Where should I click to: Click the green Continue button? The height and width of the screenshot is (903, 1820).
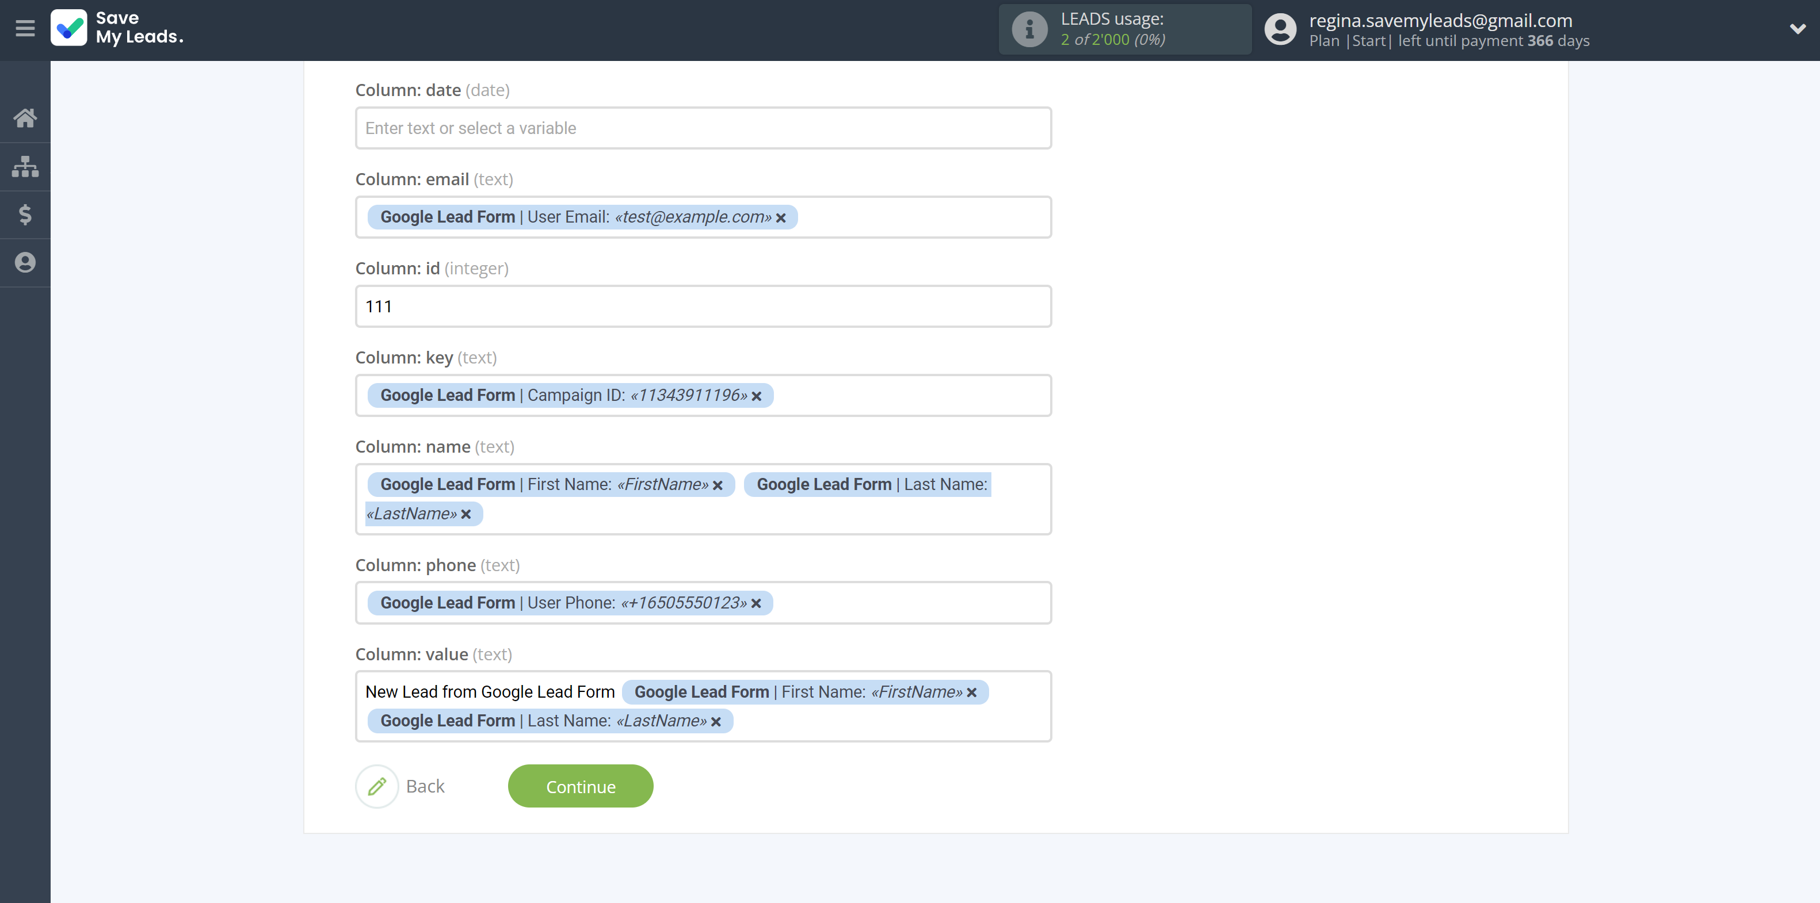(x=581, y=786)
